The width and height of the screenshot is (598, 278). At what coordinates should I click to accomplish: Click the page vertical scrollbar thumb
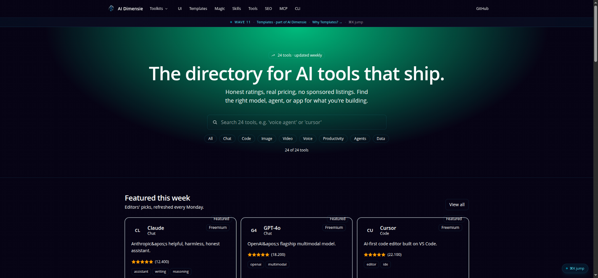click(596, 33)
